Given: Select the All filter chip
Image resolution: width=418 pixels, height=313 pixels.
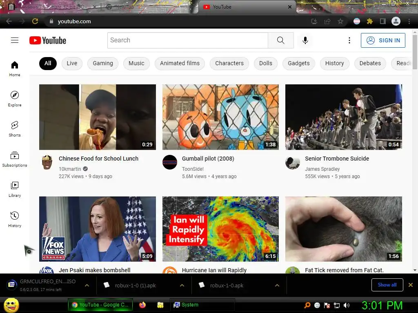Looking at the screenshot, I should point(48,63).
